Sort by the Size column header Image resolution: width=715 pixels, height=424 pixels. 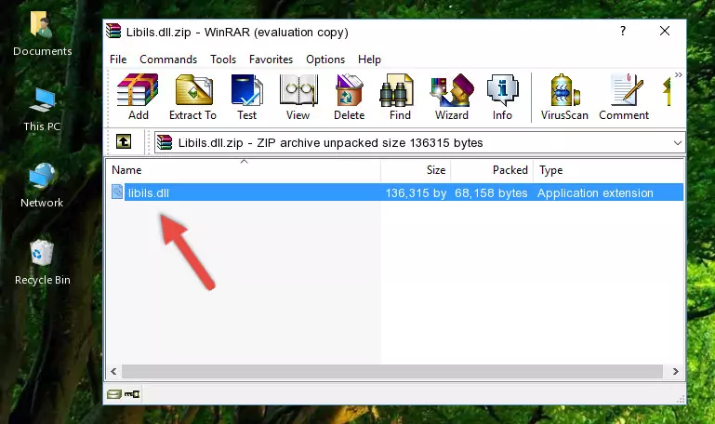(x=416, y=170)
